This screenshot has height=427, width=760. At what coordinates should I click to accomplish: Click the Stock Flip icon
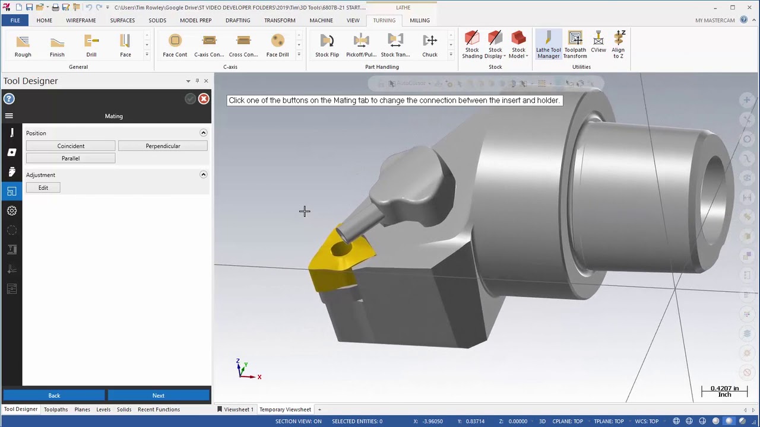(327, 46)
